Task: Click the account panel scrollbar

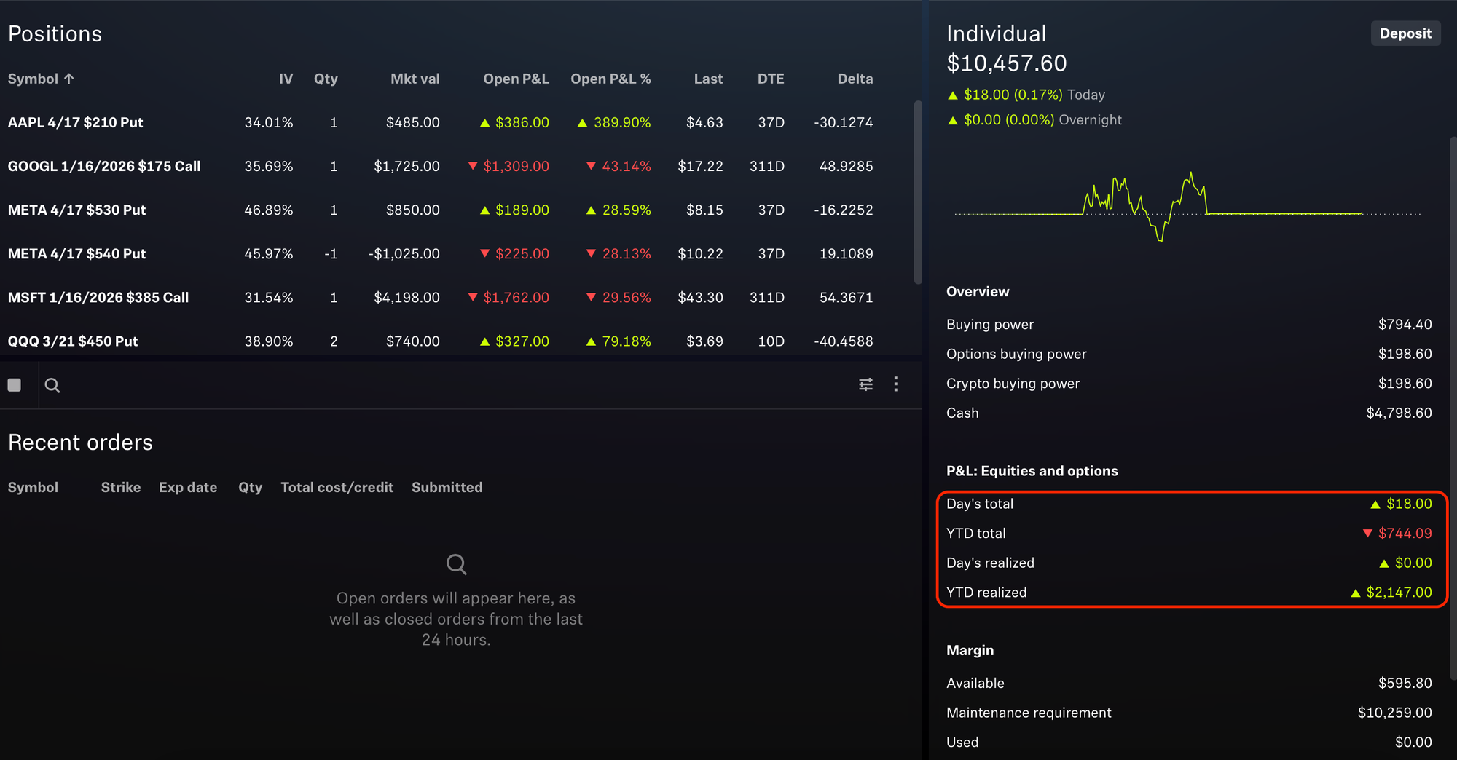Action: 1453,408
